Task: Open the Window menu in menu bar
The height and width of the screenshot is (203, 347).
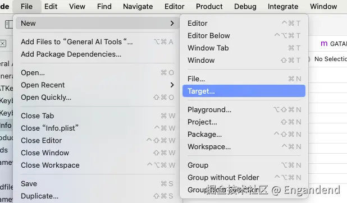Action: pos(323,6)
